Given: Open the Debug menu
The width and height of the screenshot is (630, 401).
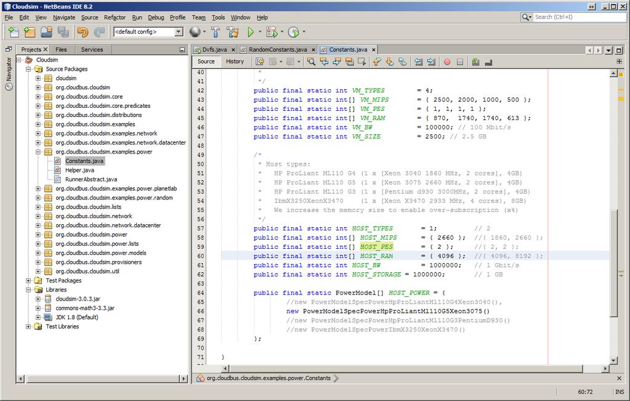Looking at the screenshot, I should (x=156, y=17).
